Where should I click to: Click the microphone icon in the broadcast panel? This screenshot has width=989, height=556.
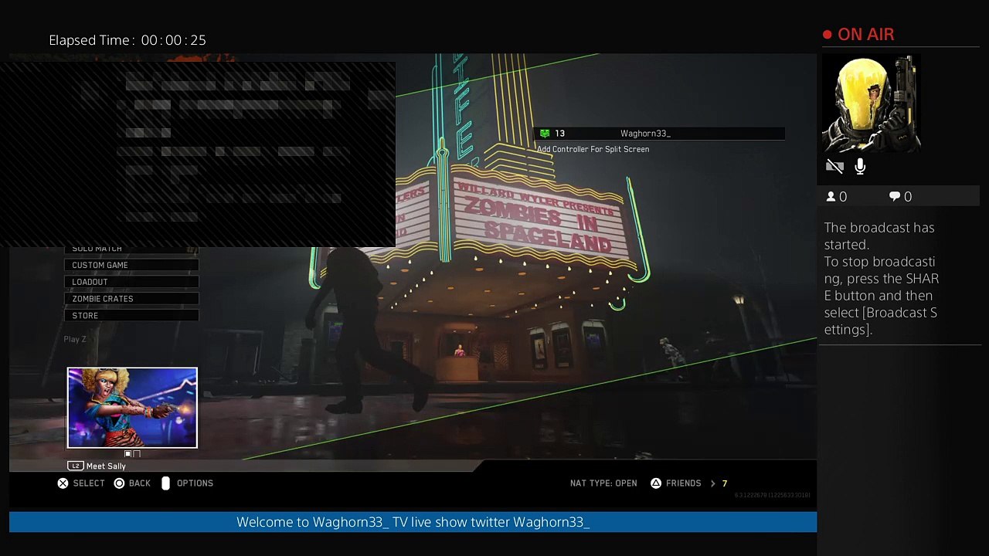coord(860,166)
